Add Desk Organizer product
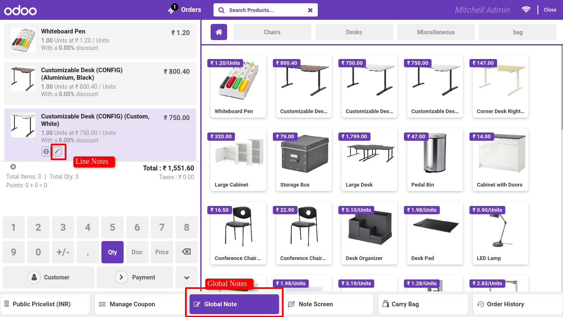 tap(369, 233)
